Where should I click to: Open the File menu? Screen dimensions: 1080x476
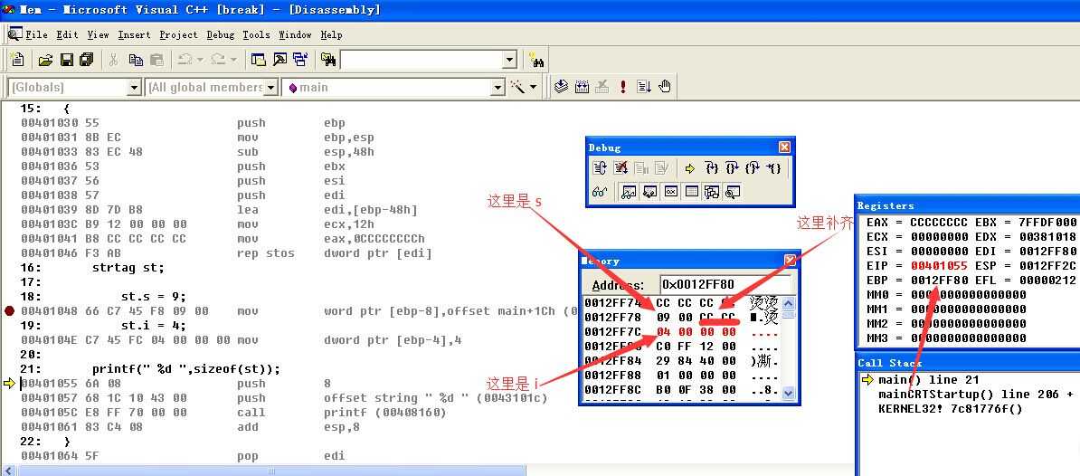pyautogui.click(x=36, y=34)
